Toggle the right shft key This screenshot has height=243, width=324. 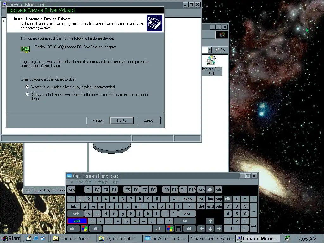coord(184,221)
